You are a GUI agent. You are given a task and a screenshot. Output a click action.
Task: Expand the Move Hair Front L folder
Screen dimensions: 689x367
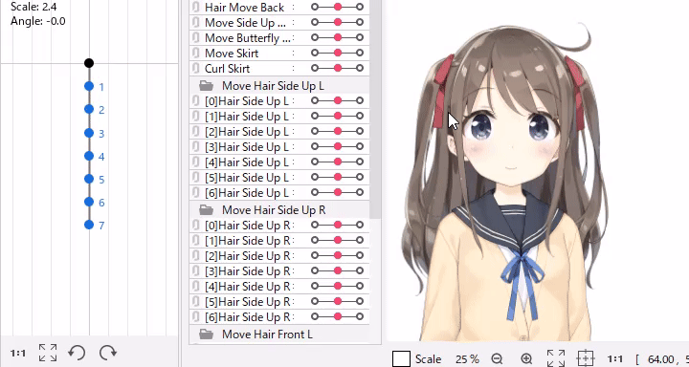tap(206, 335)
